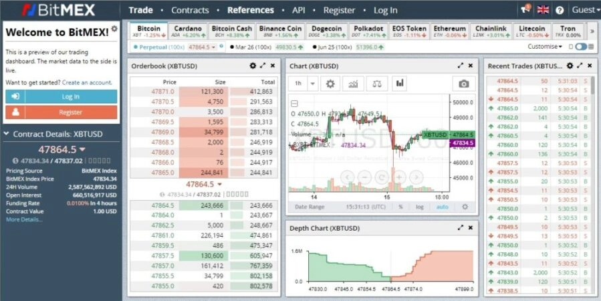The image size is (601, 301).
Task: Open the Contracts menu
Action: pos(190,10)
